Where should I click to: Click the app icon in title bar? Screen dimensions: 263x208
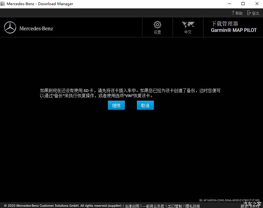pyautogui.click(x=3, y=4)
